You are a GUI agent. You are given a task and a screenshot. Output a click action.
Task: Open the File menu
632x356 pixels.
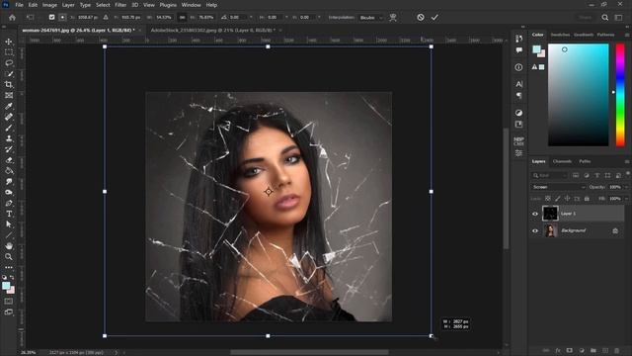pos(19,5)
